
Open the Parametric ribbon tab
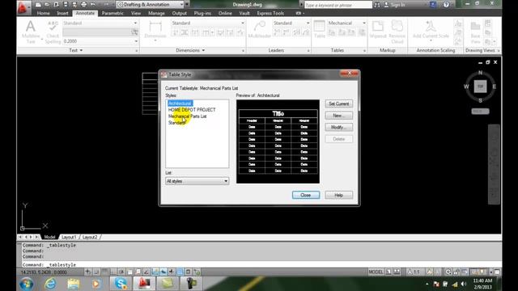pyautogui.click(x=113, y=13)
